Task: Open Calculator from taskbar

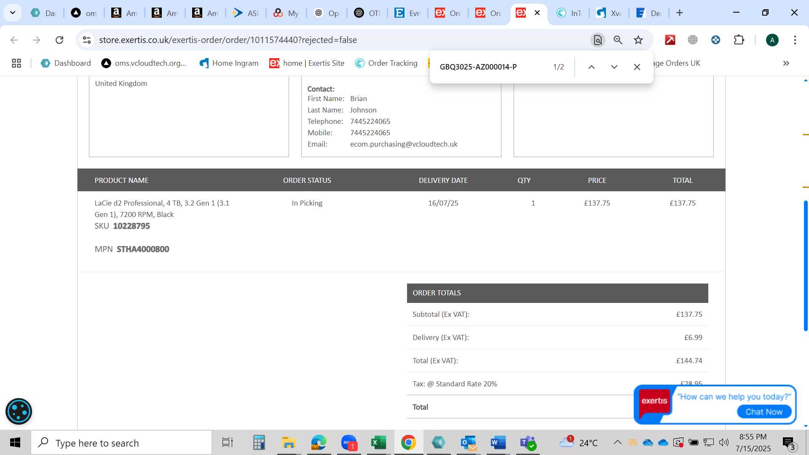Action: pos(259,443)
